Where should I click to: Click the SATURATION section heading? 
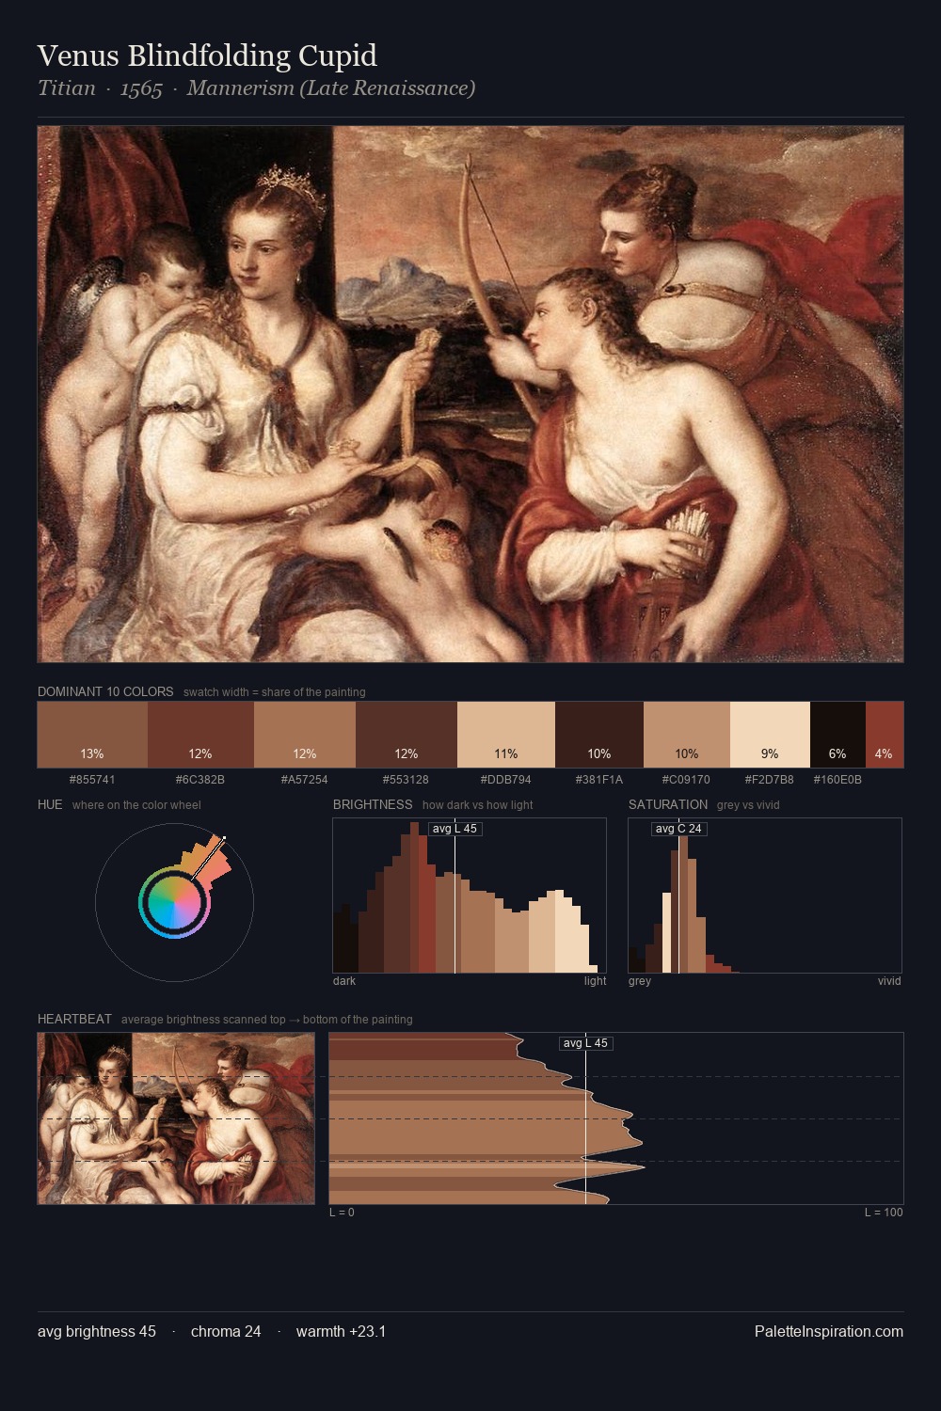tap(668, 804)
